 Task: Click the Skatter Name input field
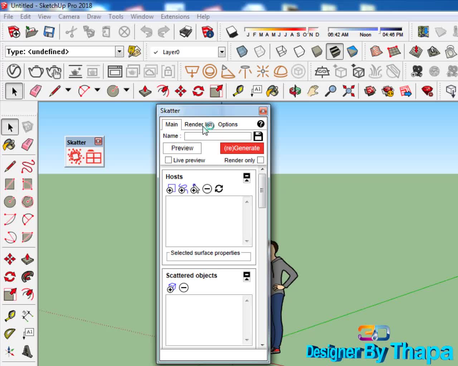click(218, 136)
